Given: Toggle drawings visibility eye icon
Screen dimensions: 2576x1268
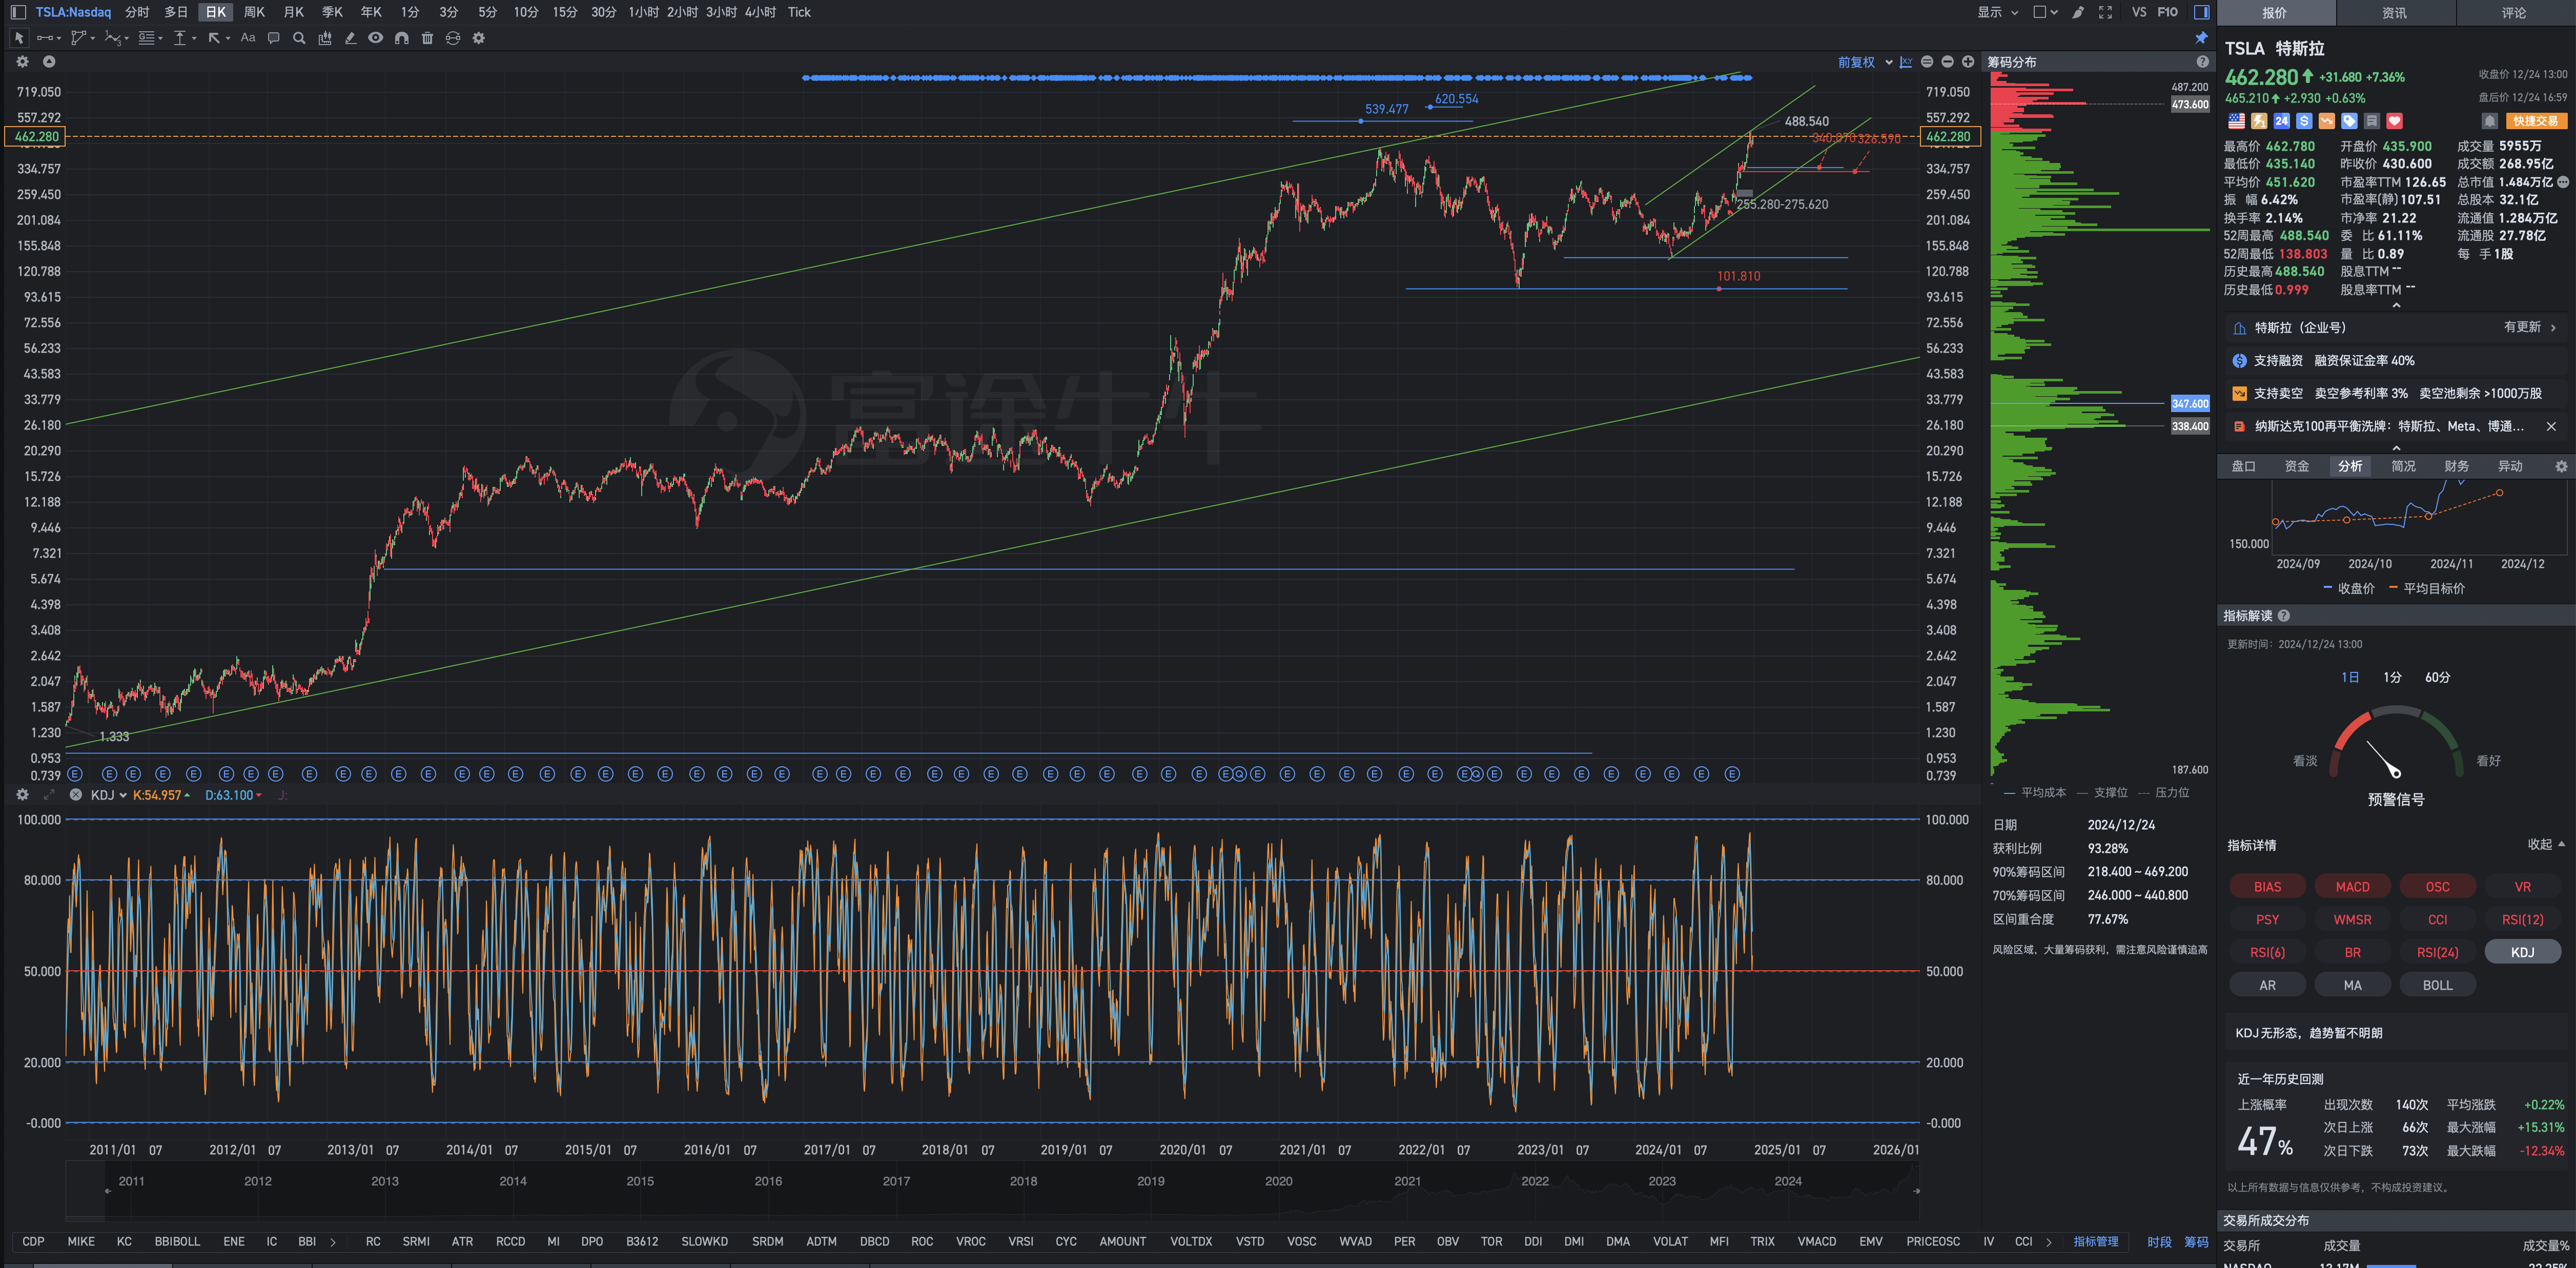Looking at the screenshot, I should point(375,38).
